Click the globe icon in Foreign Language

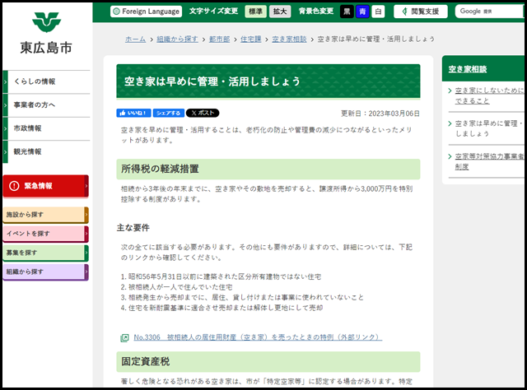(x=116, y=12)
